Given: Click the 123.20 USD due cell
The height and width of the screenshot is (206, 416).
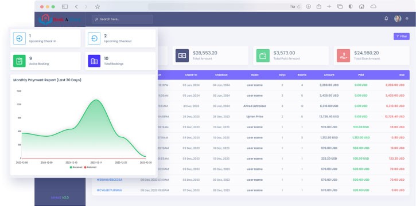Looking at the screenshot, I should (x=396, y=159).
